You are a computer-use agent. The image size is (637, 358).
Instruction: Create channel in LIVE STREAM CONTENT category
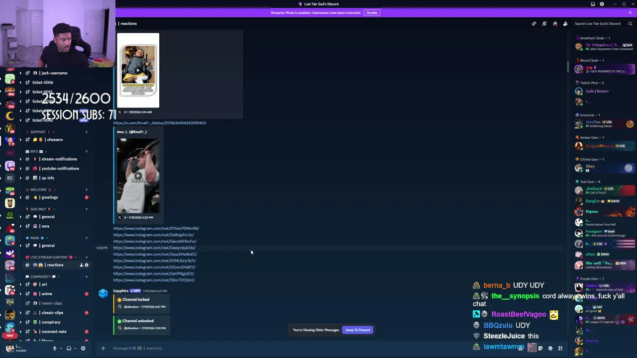point(86,257)
